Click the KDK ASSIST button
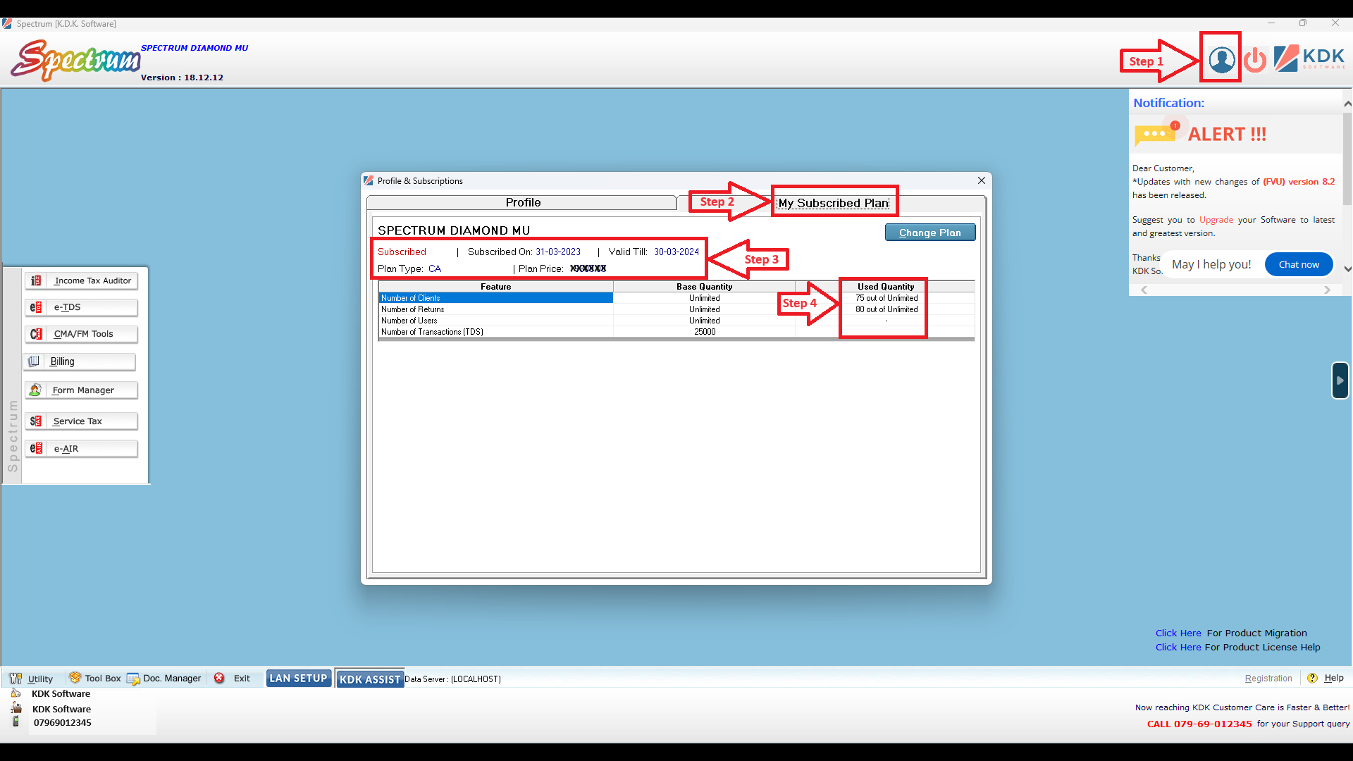The width and height of the screenshot is (1353, 761). pos(370,679)
